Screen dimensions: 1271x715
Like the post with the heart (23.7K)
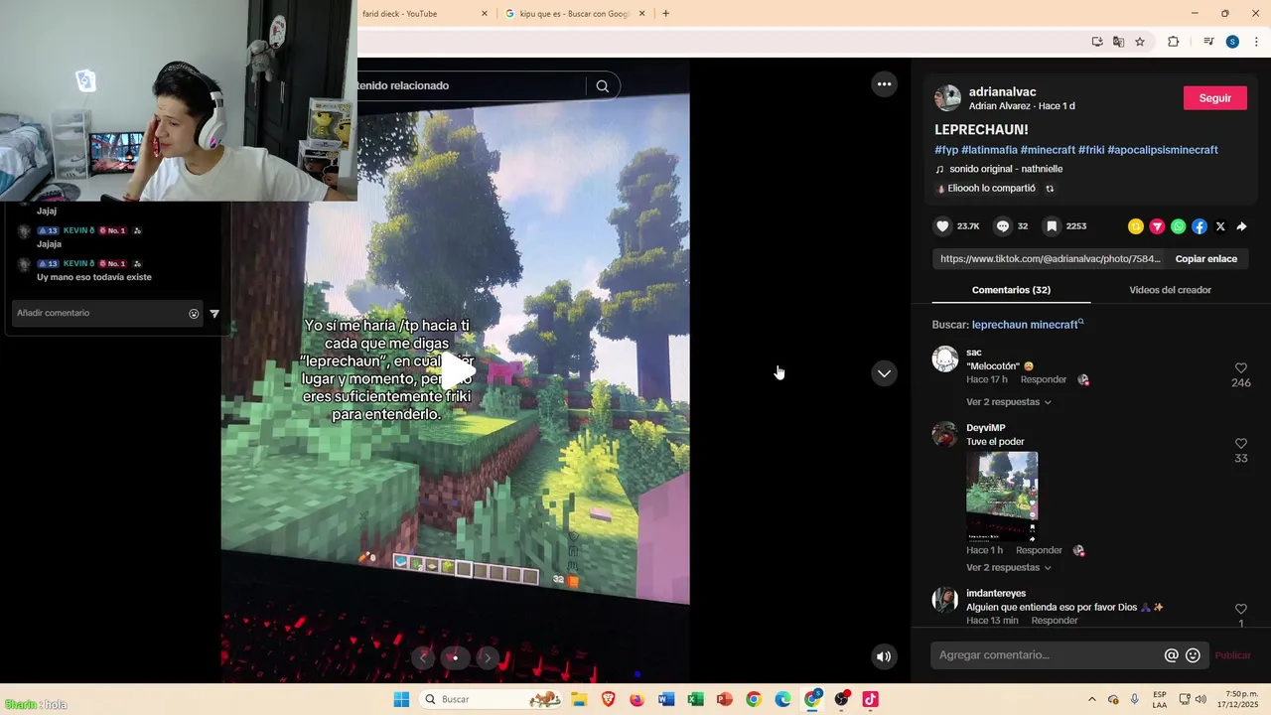coord(943,226)
